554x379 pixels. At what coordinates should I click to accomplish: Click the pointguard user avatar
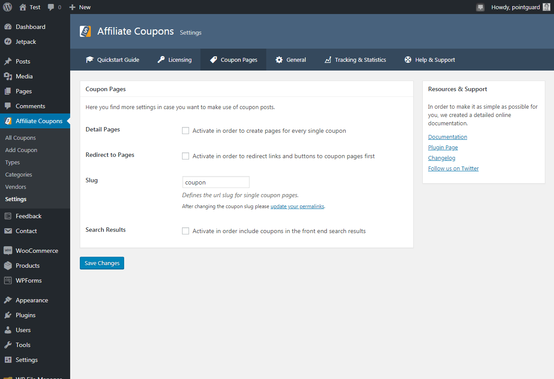546,7
